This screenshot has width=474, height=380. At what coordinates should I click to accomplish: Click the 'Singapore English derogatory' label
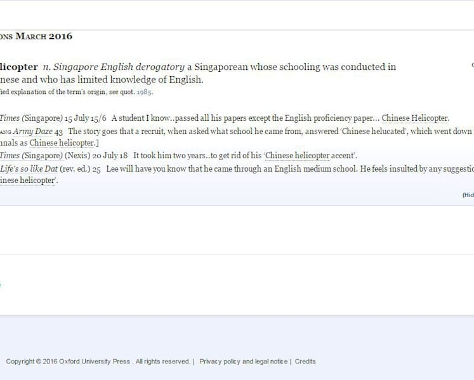click(119, 67)
